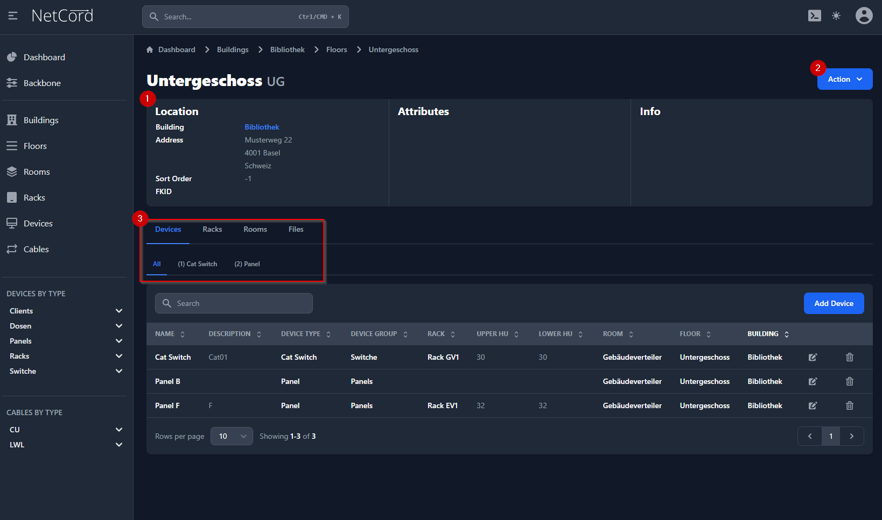Click edit icon for Panel F row
The image size is (882, 520).
pos(813,405)
